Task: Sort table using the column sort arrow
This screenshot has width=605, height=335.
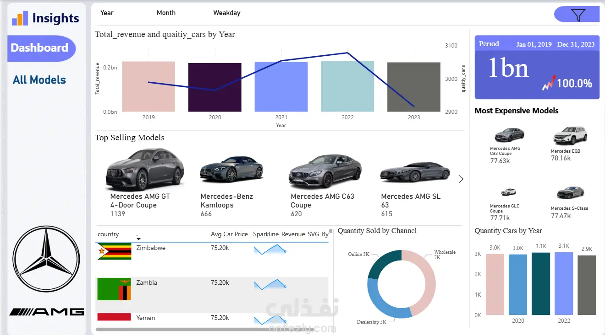Action: [x=138, y=238]
